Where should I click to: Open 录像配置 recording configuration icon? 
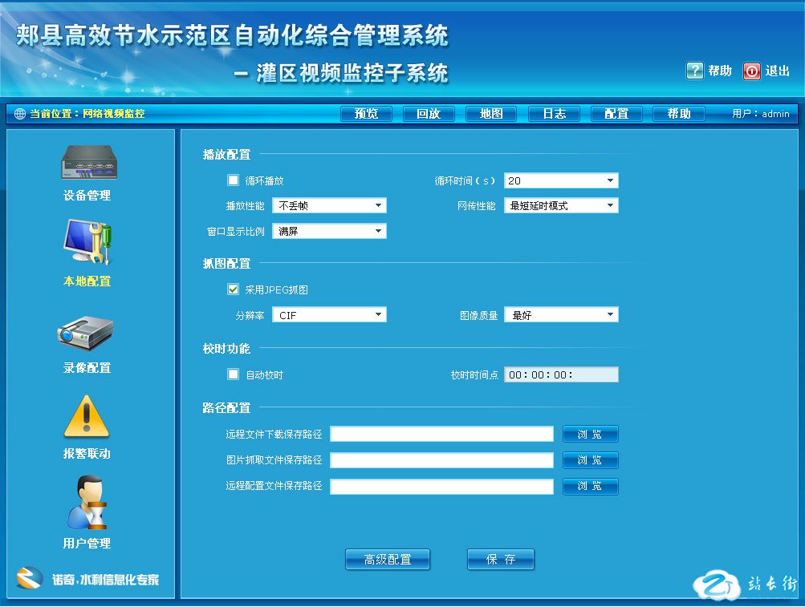click(85, 333)
